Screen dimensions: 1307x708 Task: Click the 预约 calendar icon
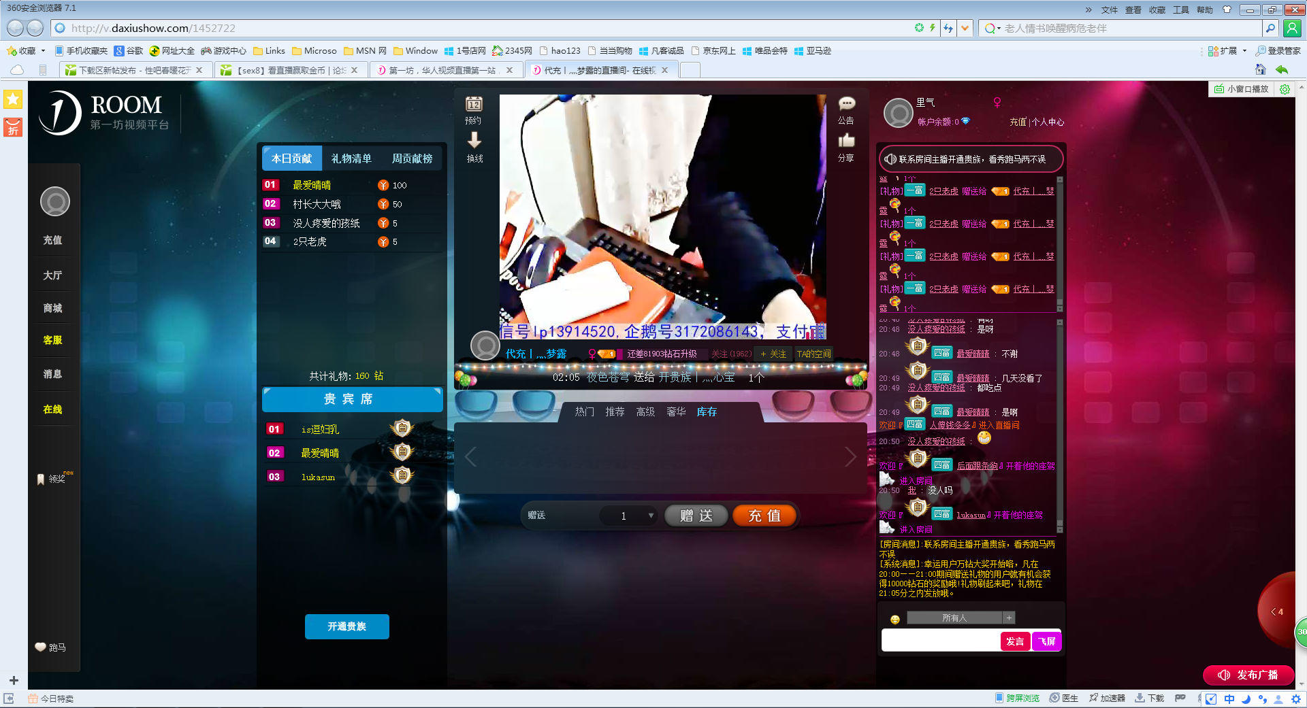[x=474, y=104]
